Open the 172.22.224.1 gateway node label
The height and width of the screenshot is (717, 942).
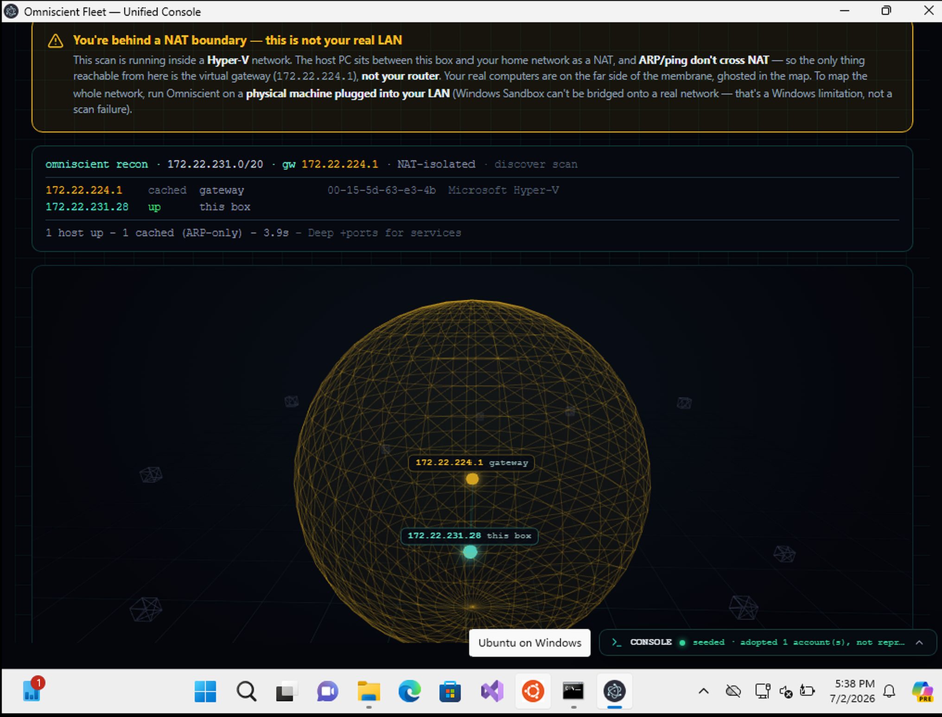(x=471, y=463)
